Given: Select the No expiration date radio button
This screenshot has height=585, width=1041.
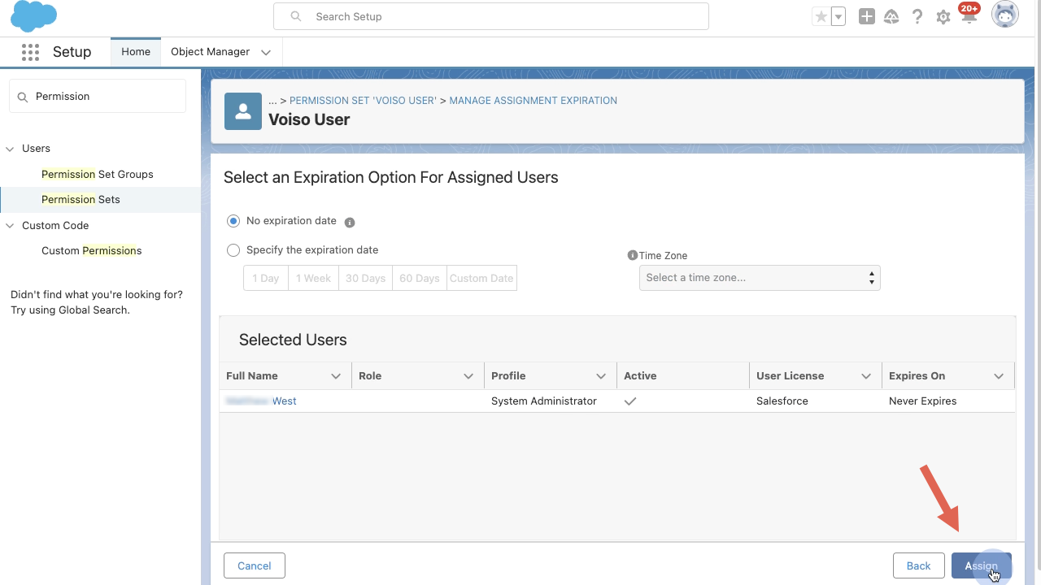Looking at the screenshot, I should pyautogui.click(x=233, y=221).
